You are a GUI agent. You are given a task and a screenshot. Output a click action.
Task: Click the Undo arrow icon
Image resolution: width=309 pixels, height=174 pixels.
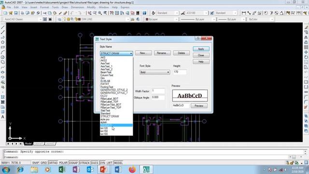click(72, 13)
